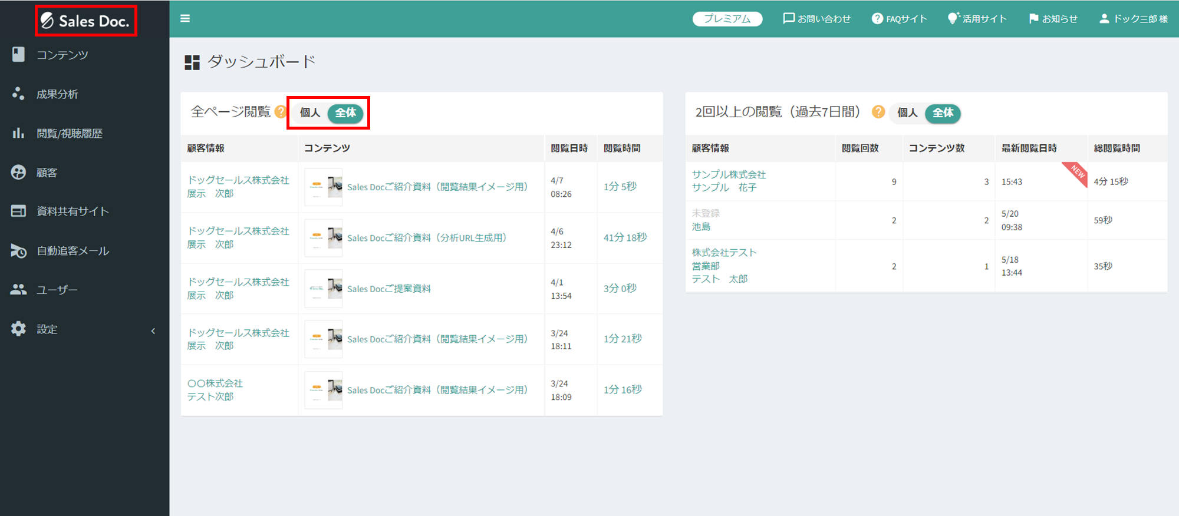The width and height of the screenshot is (1179, 516).
Task: Open the Sales Docご提案資料 thumbnail
Action: pos(324,289)
